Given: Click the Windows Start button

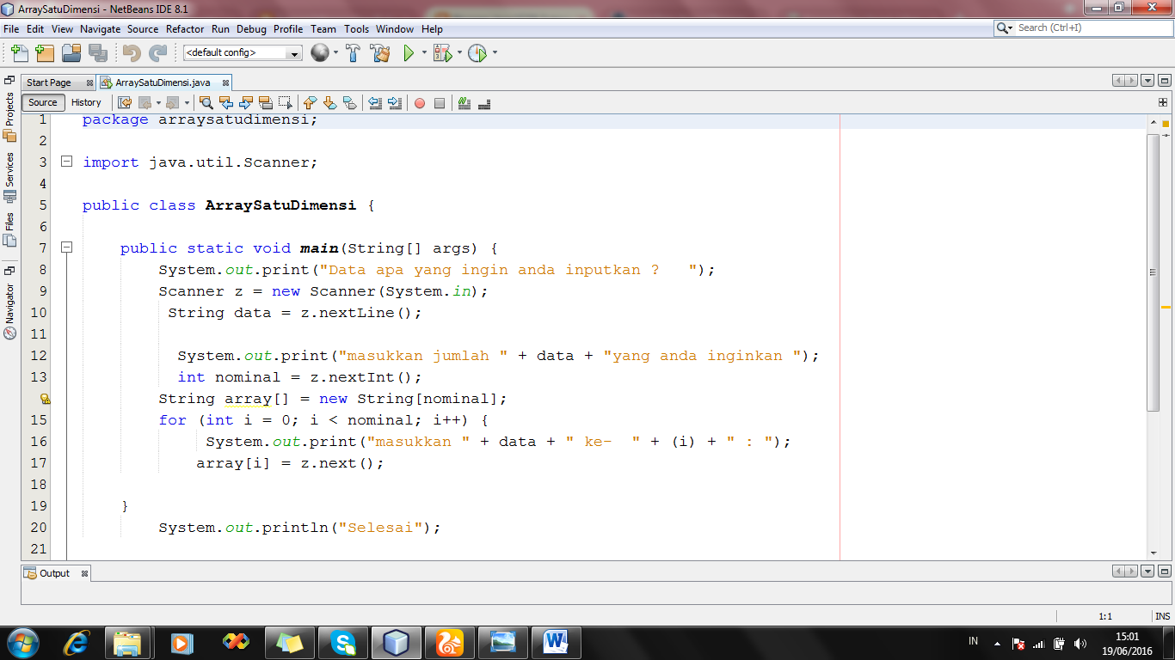Looking at the screenshot, I should [22, 642].
